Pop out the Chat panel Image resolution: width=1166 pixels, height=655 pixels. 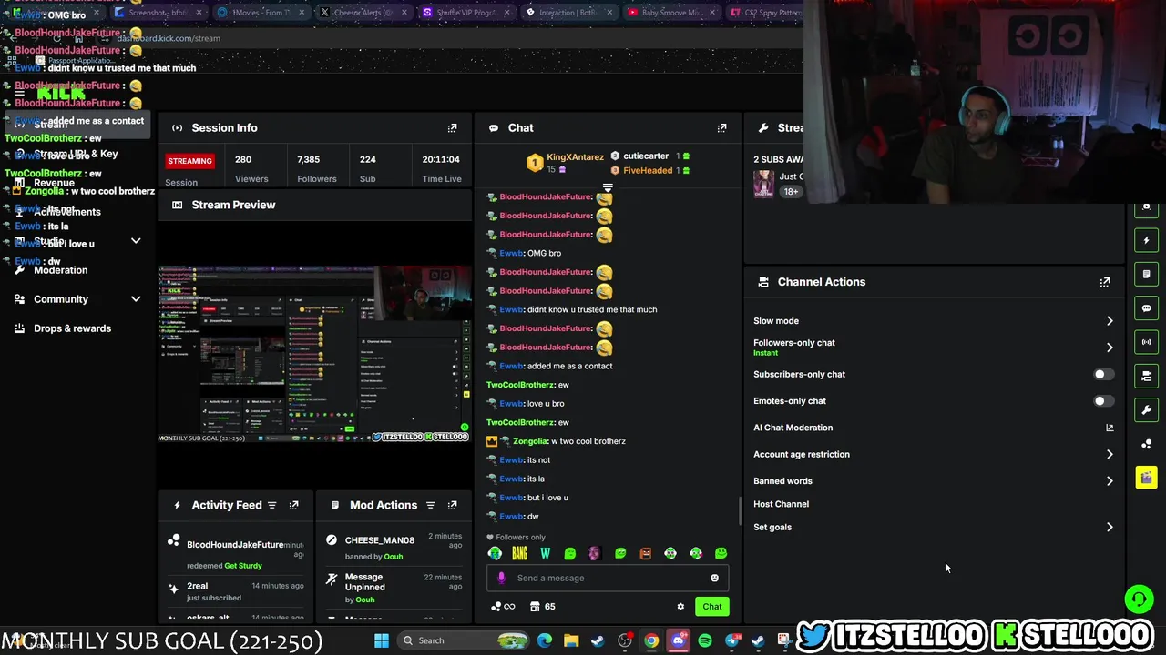click(721, 128)
